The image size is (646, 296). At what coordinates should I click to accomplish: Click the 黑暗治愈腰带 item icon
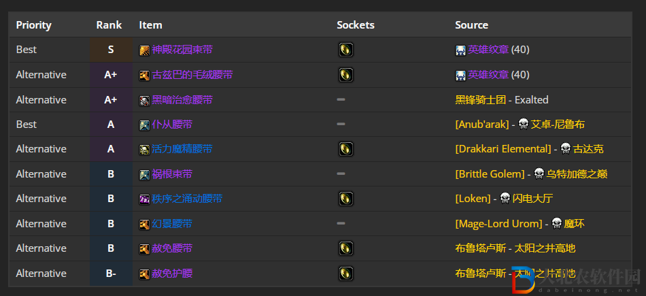[144, 100]
